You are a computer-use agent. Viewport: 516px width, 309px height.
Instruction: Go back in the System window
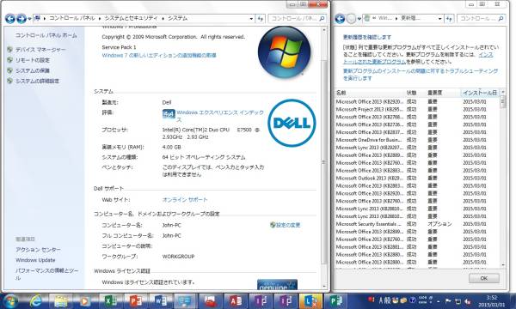click(x=9, y=19)
